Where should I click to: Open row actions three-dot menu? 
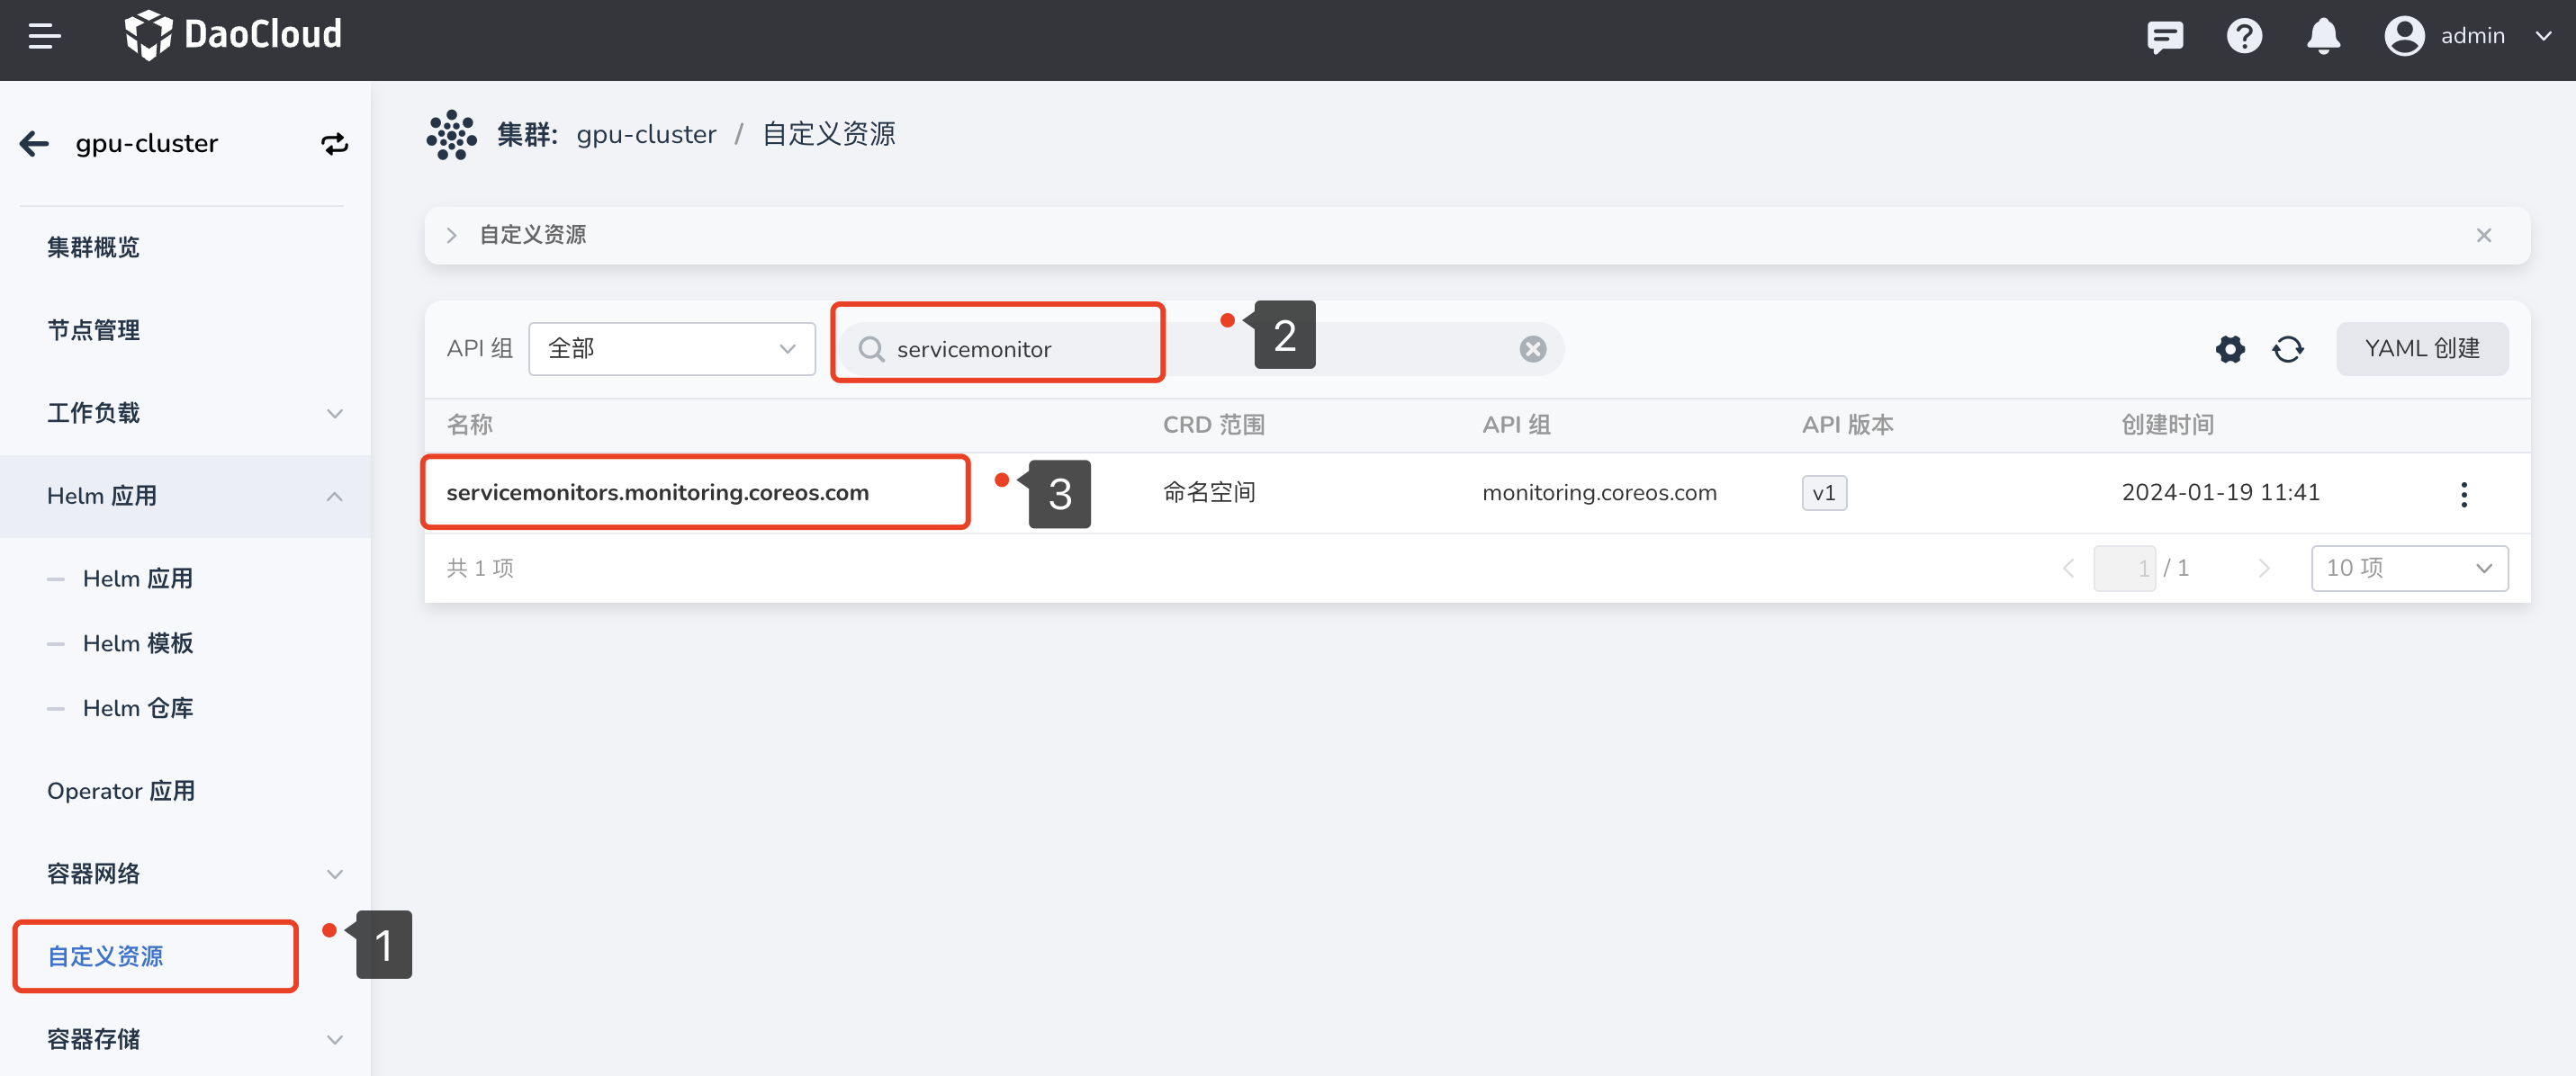(2463, 494)
